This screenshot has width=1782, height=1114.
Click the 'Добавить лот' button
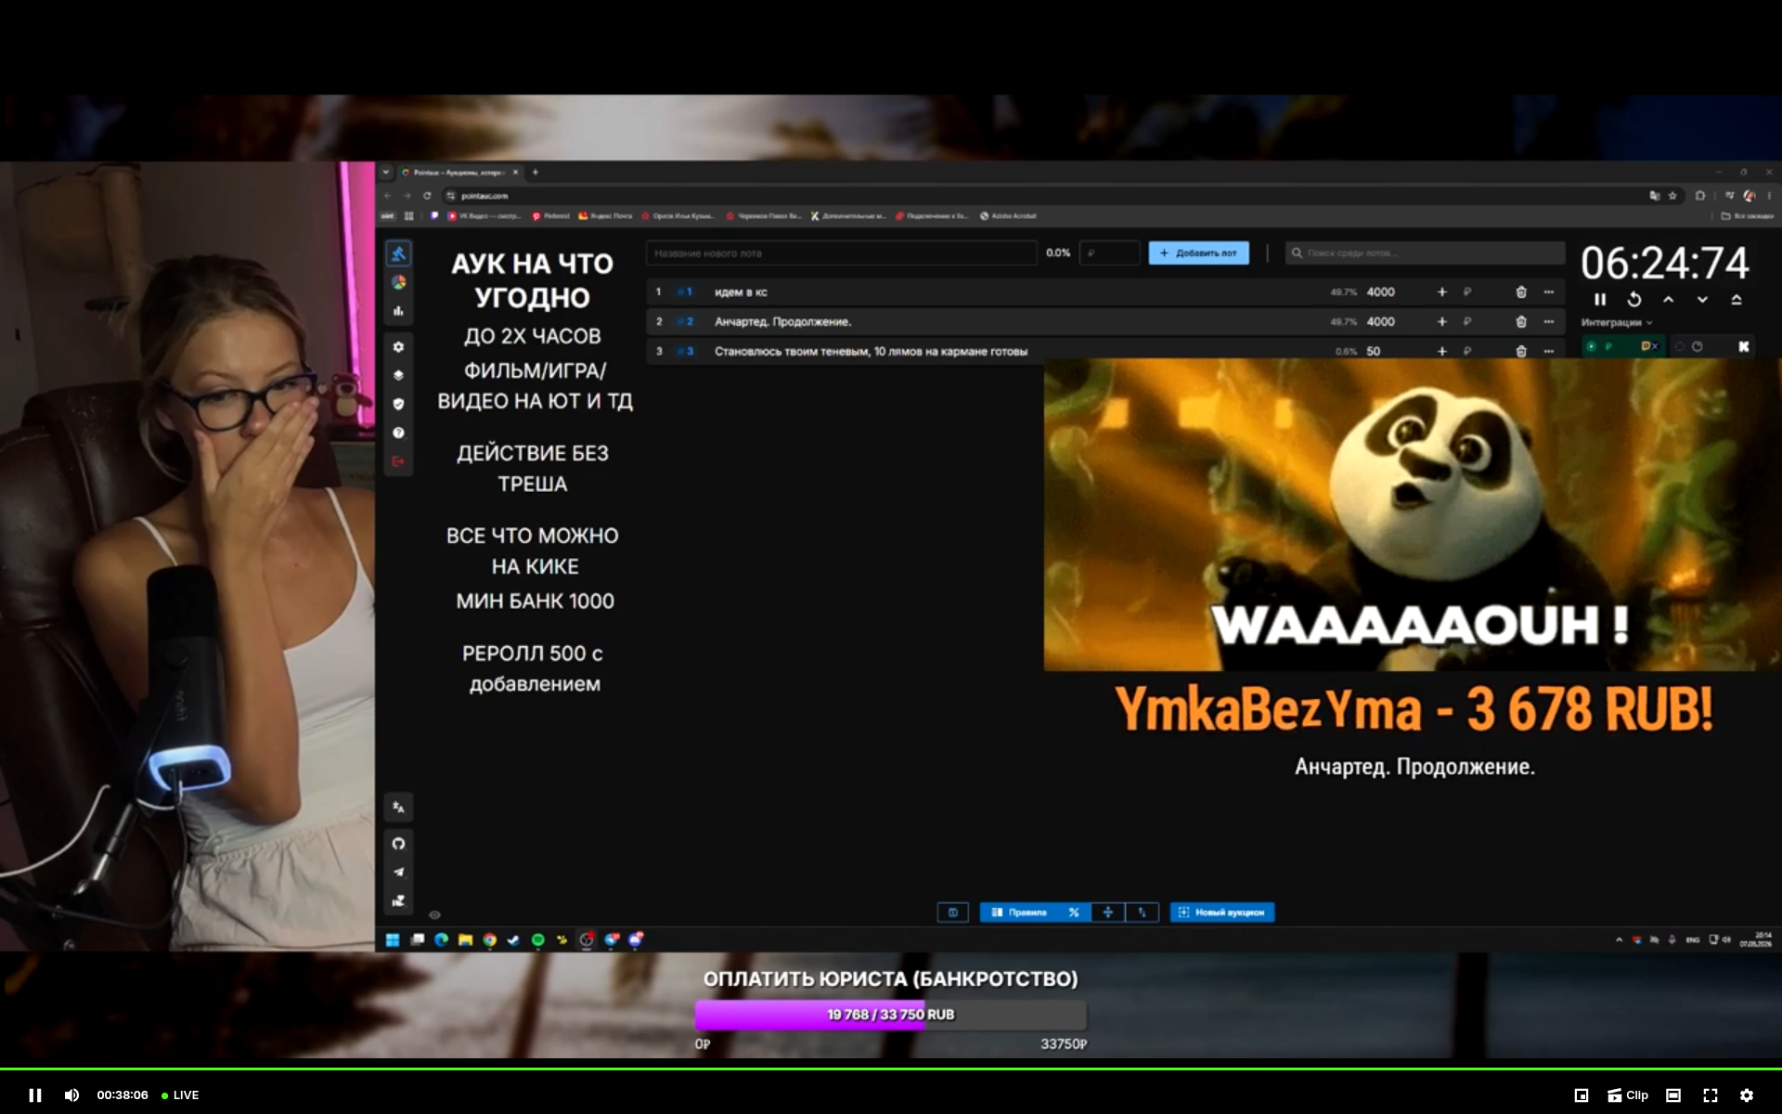(x=1198, y=253)
